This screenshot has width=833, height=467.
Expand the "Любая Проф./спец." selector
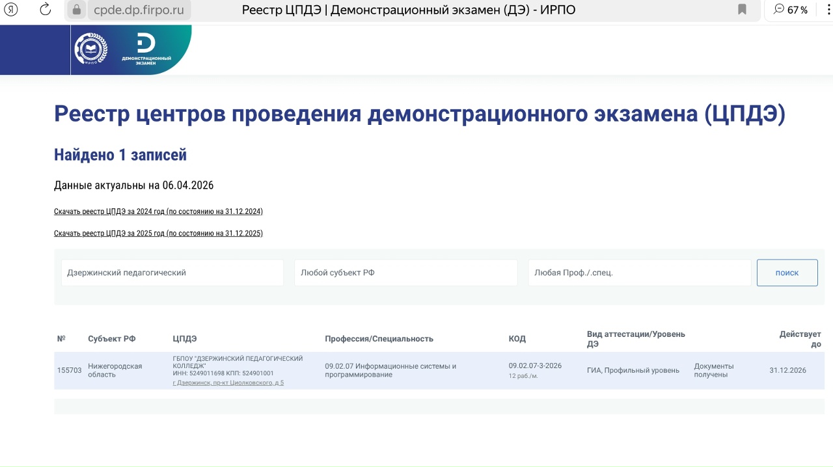tap(639, 273)
